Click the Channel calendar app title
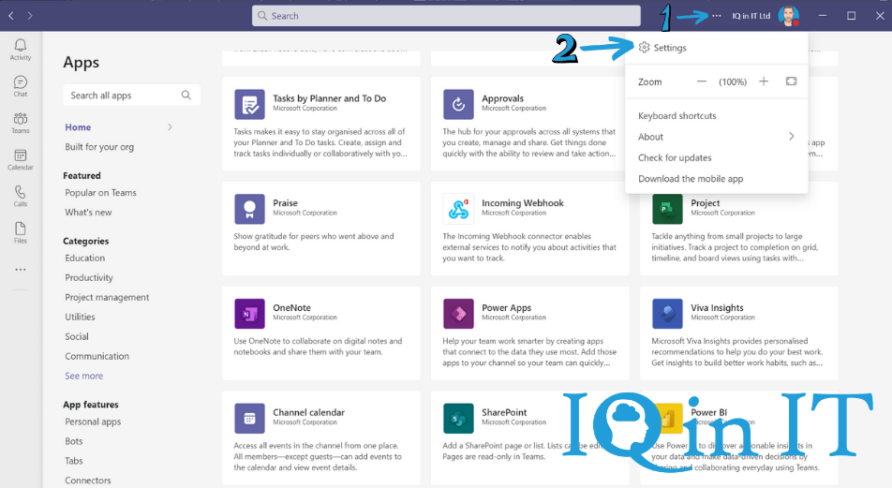 (x=309, y=412)
